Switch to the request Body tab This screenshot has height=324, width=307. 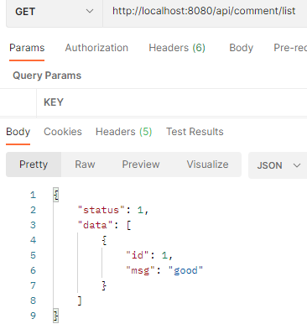[241, 48]
